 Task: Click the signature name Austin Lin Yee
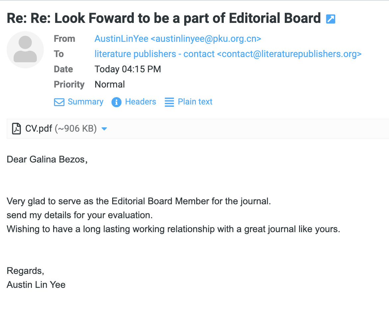point(36,285)
